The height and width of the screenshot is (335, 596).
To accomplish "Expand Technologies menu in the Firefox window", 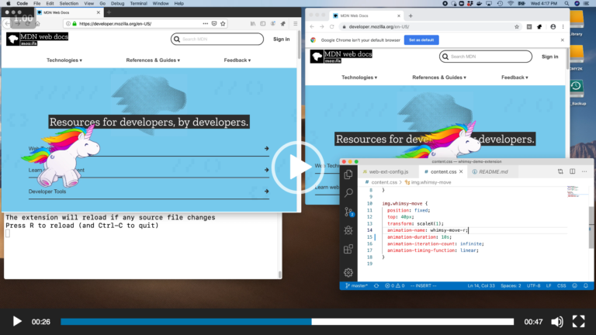I will coord(64,60).
